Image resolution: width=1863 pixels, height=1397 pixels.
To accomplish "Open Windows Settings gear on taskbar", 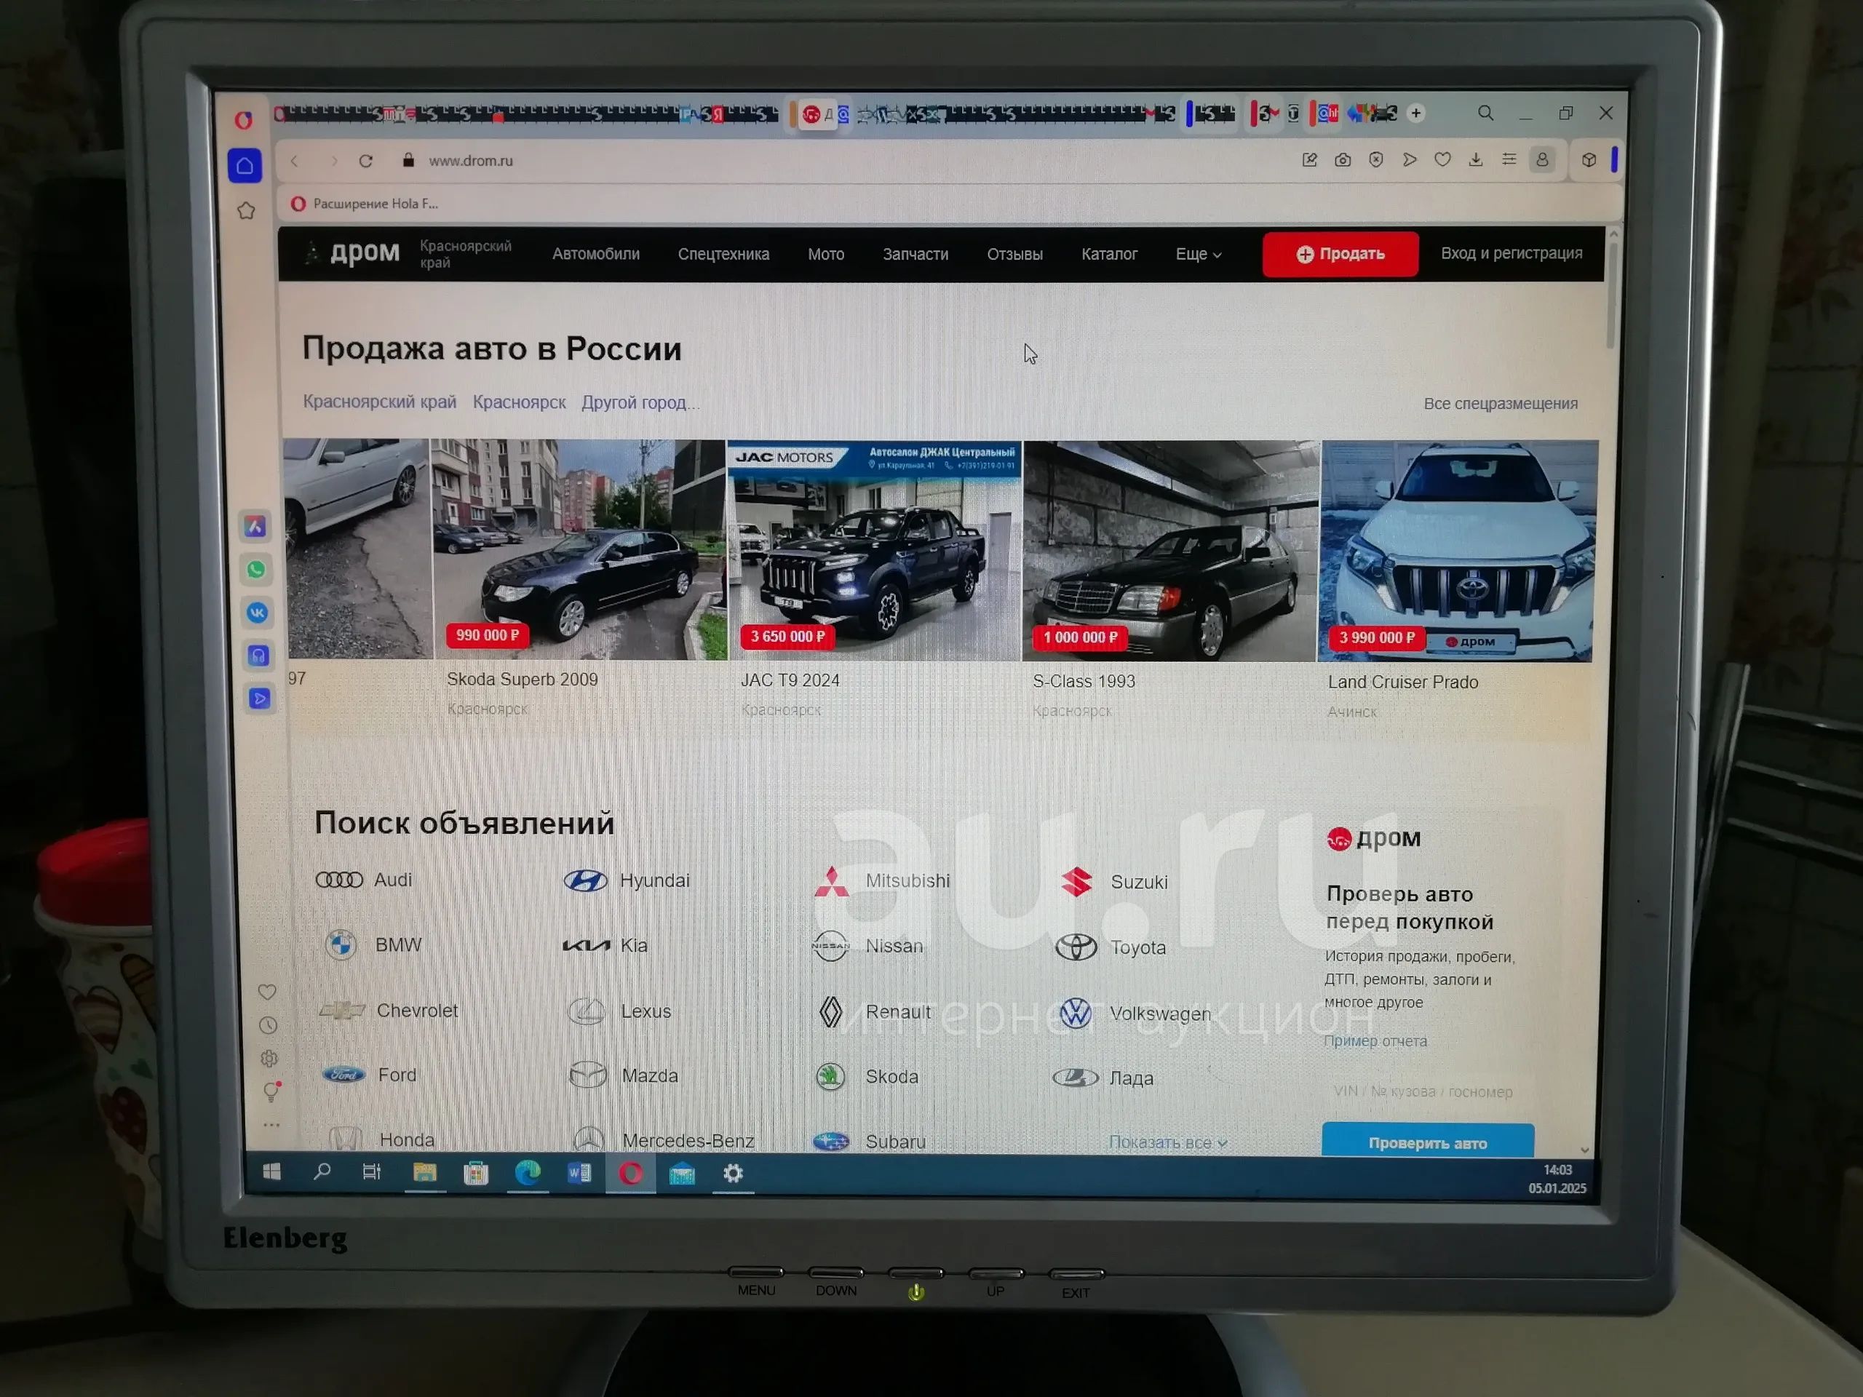I will [733, 1173].
